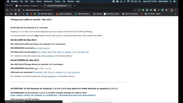Click the Akhil Simha user name
The image size is (183, 103).
pyautogui.click(x=163, y=1)
